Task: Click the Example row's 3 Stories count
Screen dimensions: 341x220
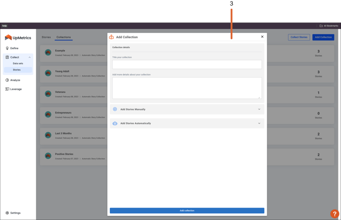Action: click(319, 53)
